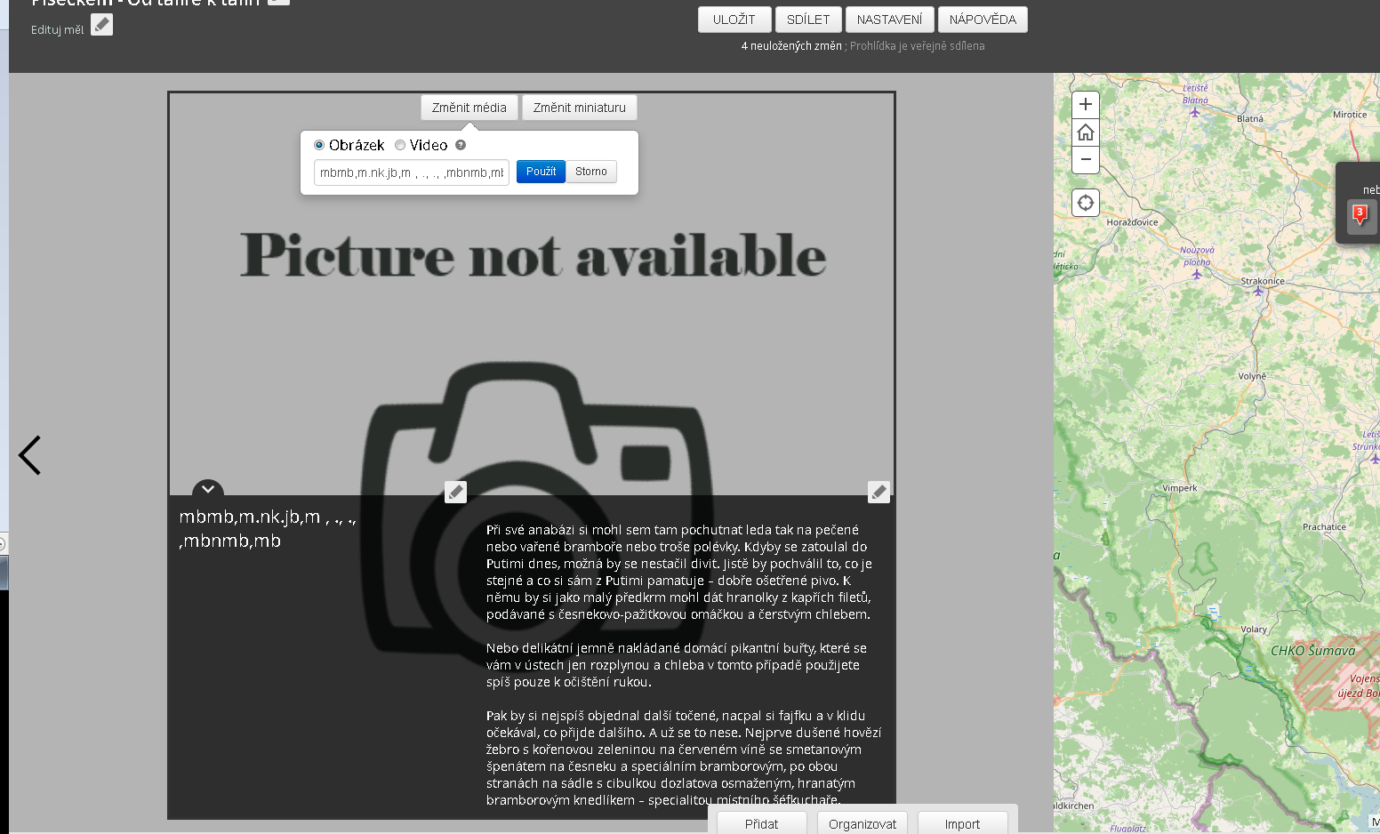
Task: Click the red number 3 map marker
Action: point(1360,214)
